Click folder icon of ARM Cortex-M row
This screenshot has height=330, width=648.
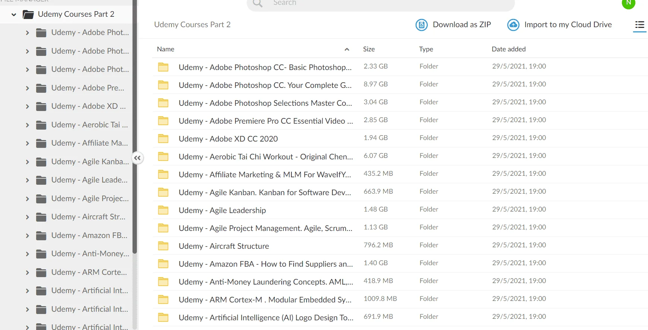163,299
